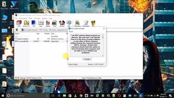Show hidden system tray icons
Image resolution: width=174 pixels, height=98 pixels.
[x=145, y=96]
